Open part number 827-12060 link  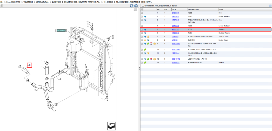coord(176,50)
